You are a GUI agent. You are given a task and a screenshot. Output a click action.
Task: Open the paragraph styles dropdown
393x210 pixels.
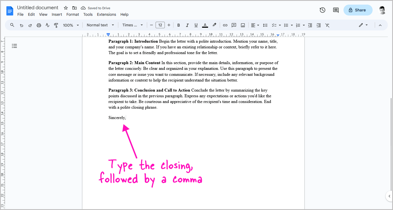(100, 25)
